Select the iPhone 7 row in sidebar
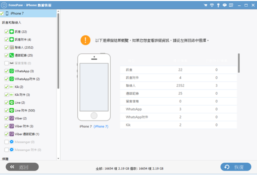 [x=28, y=13]
